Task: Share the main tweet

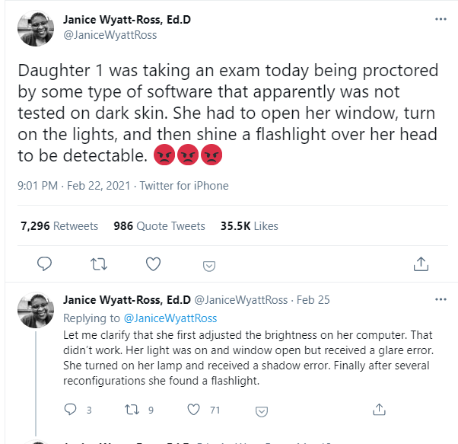Action: [420, 264]
